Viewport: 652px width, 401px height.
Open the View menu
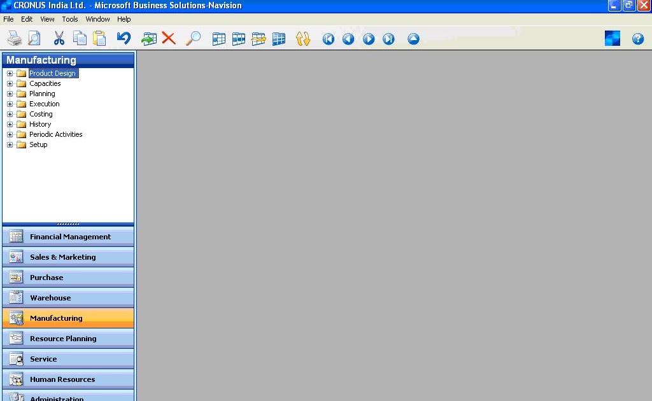pos(47,19)
